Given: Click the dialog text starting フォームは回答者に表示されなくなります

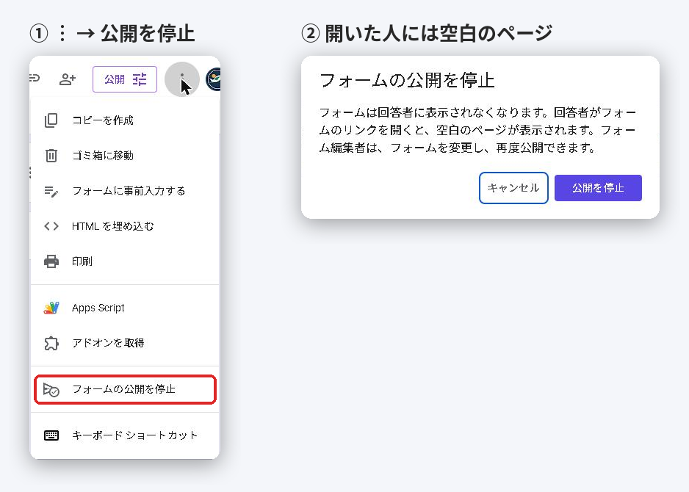Looking at the screenshot, I should (x=477, y=130).
